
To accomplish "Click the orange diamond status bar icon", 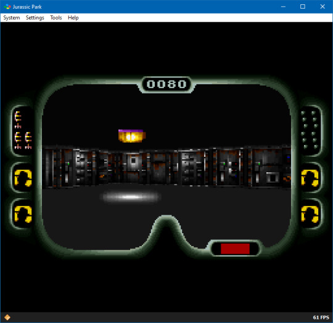I will (x=7, y=317).
